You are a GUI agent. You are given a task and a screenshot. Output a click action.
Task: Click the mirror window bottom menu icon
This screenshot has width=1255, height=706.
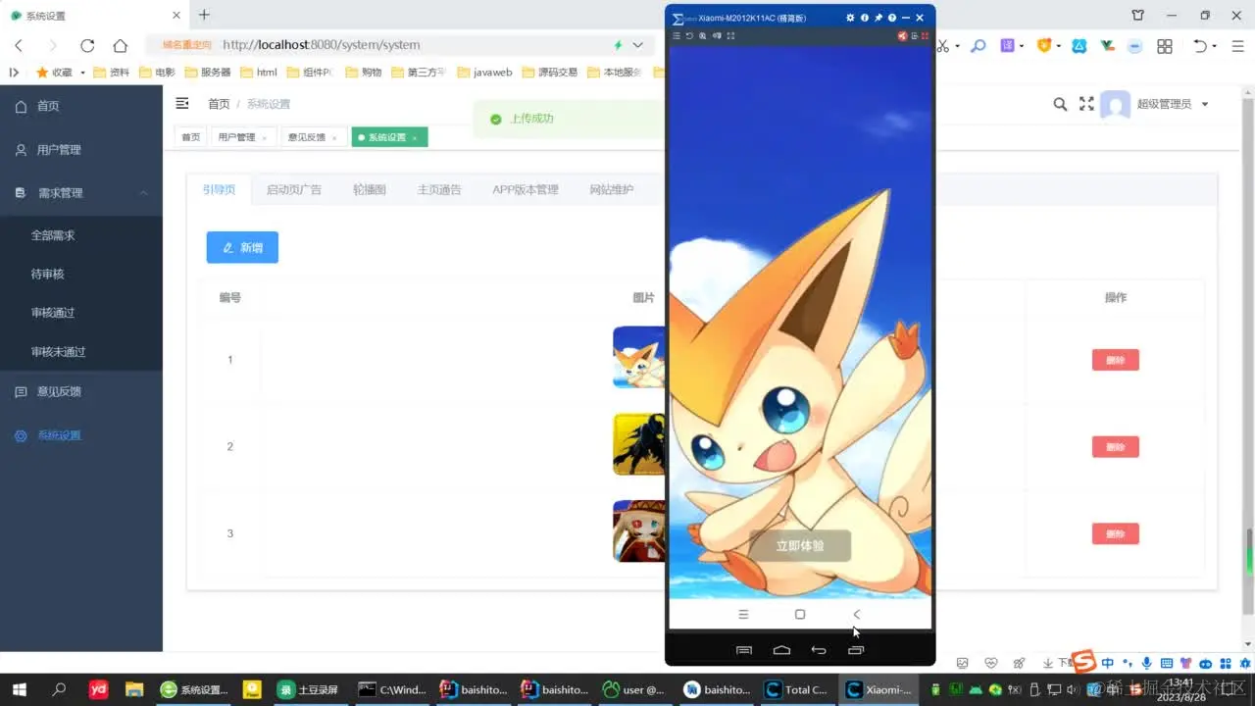click(x=743, y=650)
